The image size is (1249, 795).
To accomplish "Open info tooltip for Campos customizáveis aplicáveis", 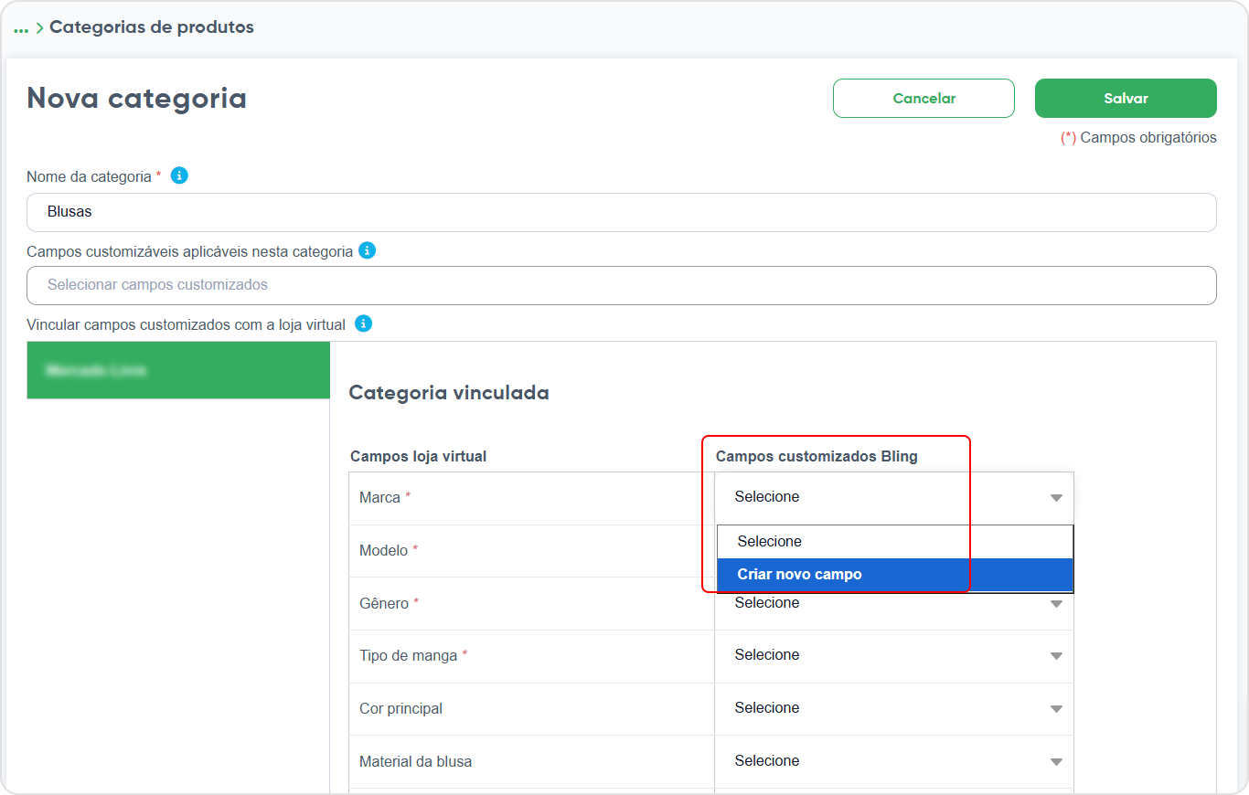I will coord(368,250).
